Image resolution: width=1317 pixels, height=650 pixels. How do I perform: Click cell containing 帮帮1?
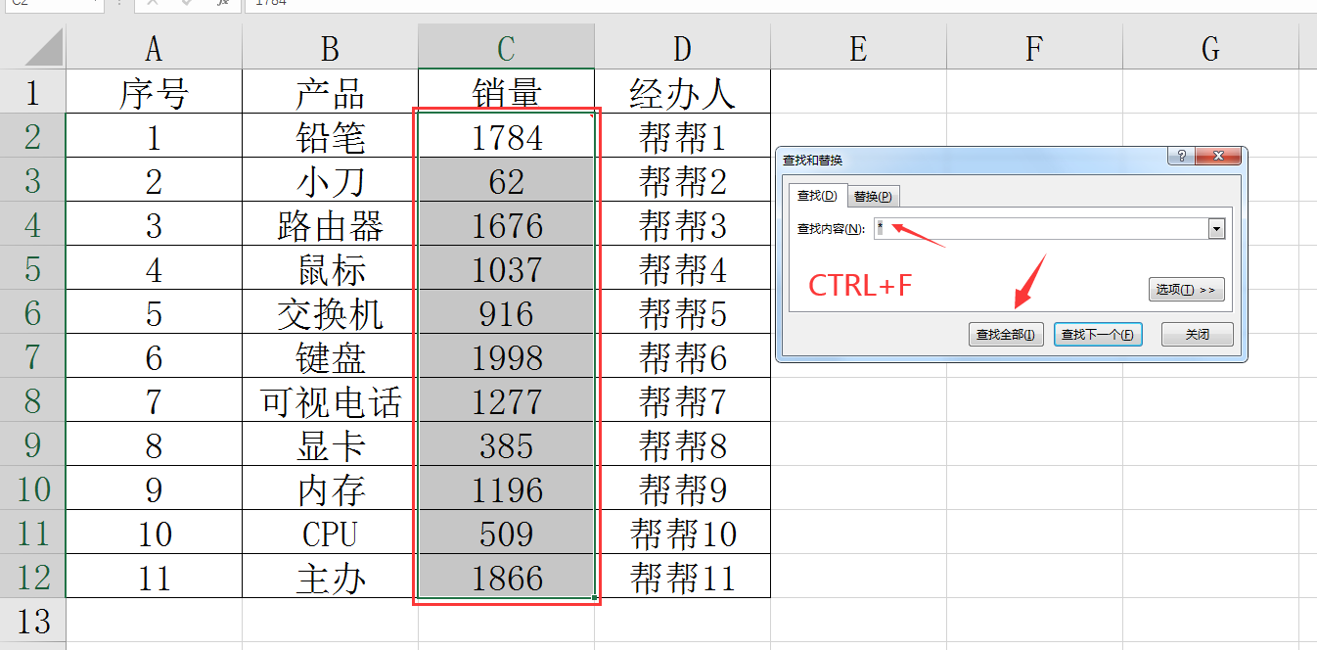pyautogui.click(x=682, y=135)
